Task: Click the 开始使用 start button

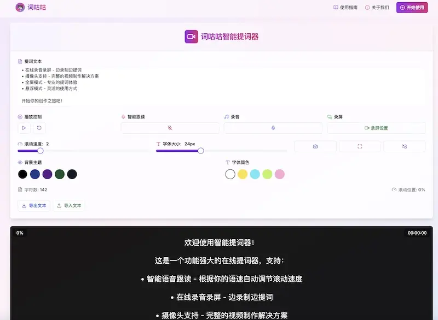Action: tap(412, 8)
